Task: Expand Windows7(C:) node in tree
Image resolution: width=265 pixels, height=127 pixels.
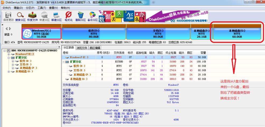Action: click(x=9, y=54)
